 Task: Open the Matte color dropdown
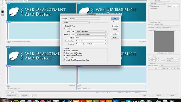pyautogui.click(x=175, y=6)
